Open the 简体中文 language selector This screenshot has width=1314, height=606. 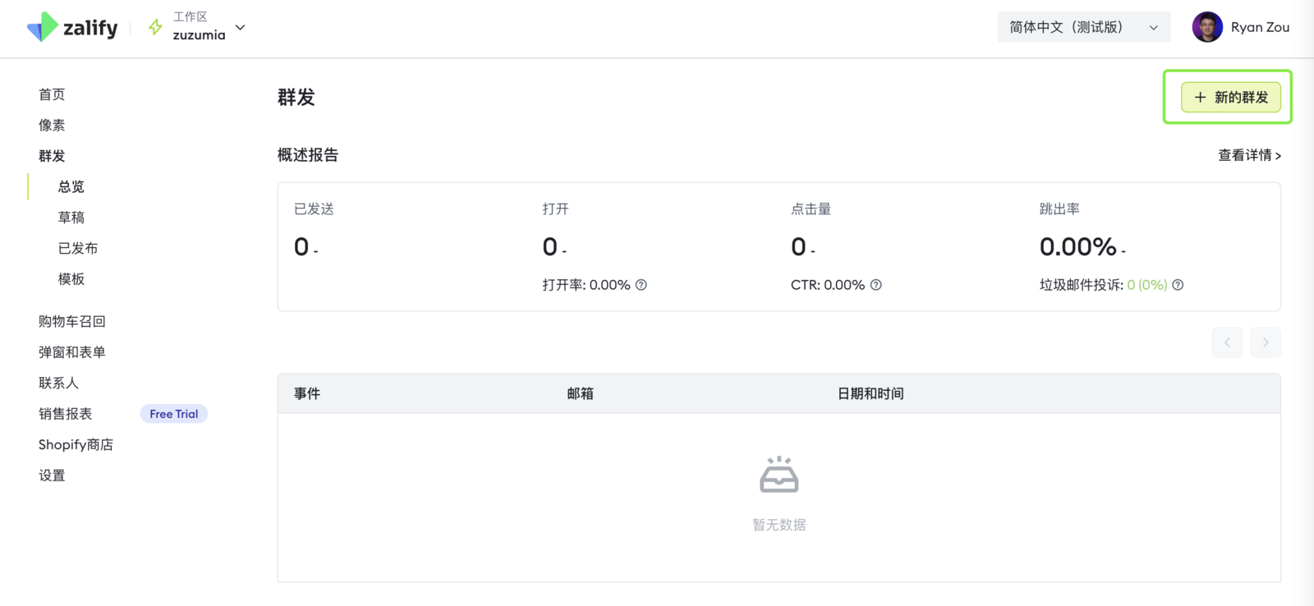pyautogui.click(x=1083, y=27)
